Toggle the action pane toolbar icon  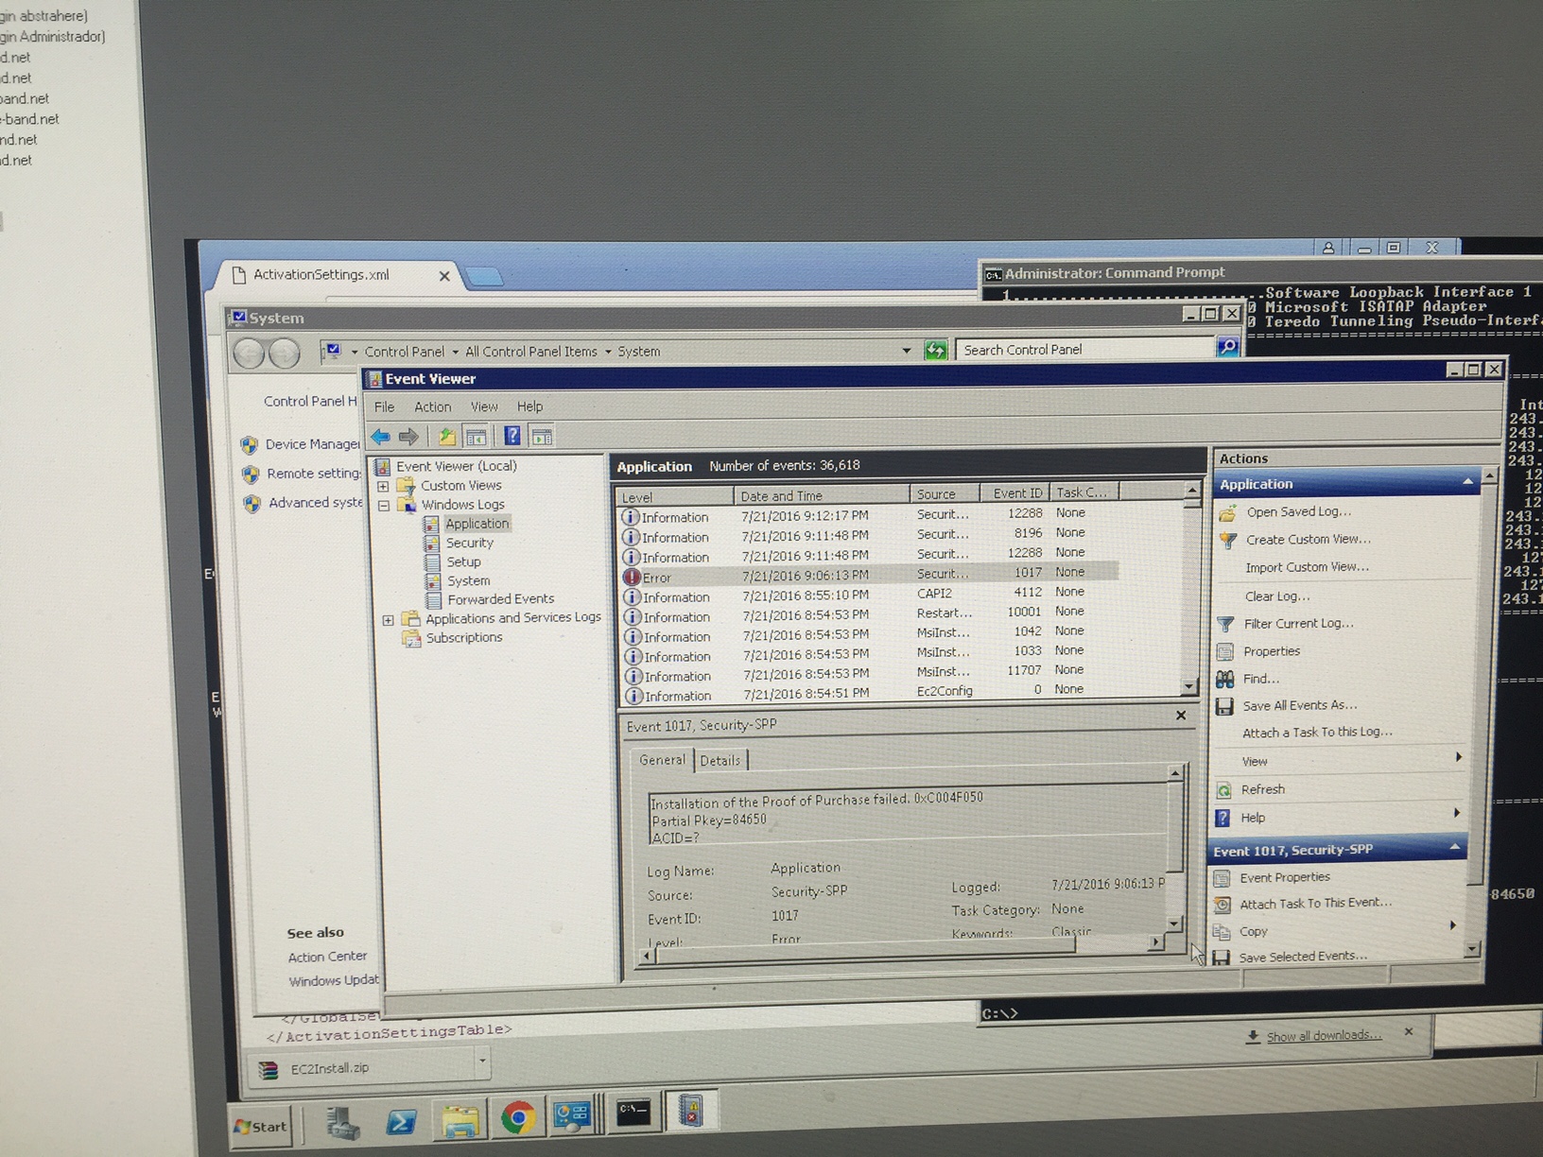click(x=542, y=437)
